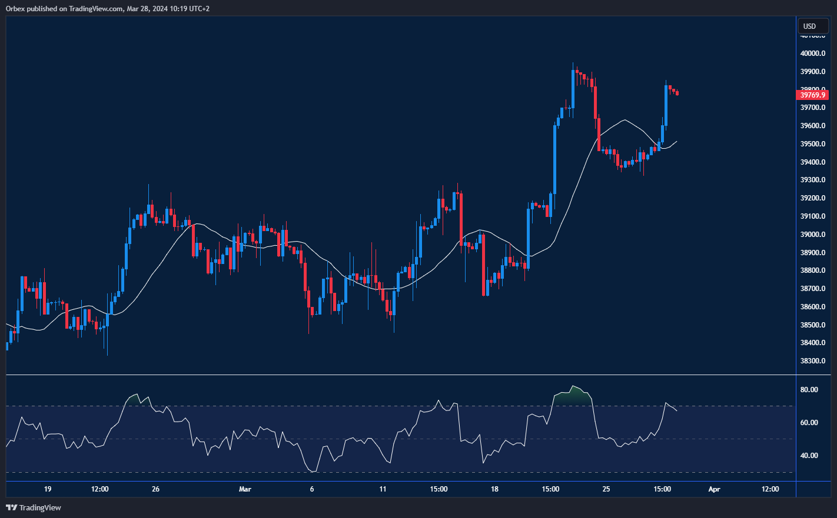The width and height of the screenshot is (837, 518).
Task: Click the latest red candle at chart's right edge
Action: [x=677, y=92]
